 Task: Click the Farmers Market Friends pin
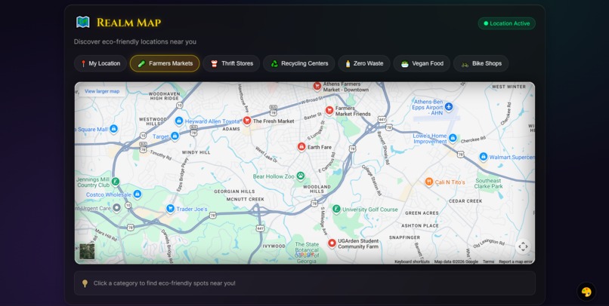tap(329, 110)
